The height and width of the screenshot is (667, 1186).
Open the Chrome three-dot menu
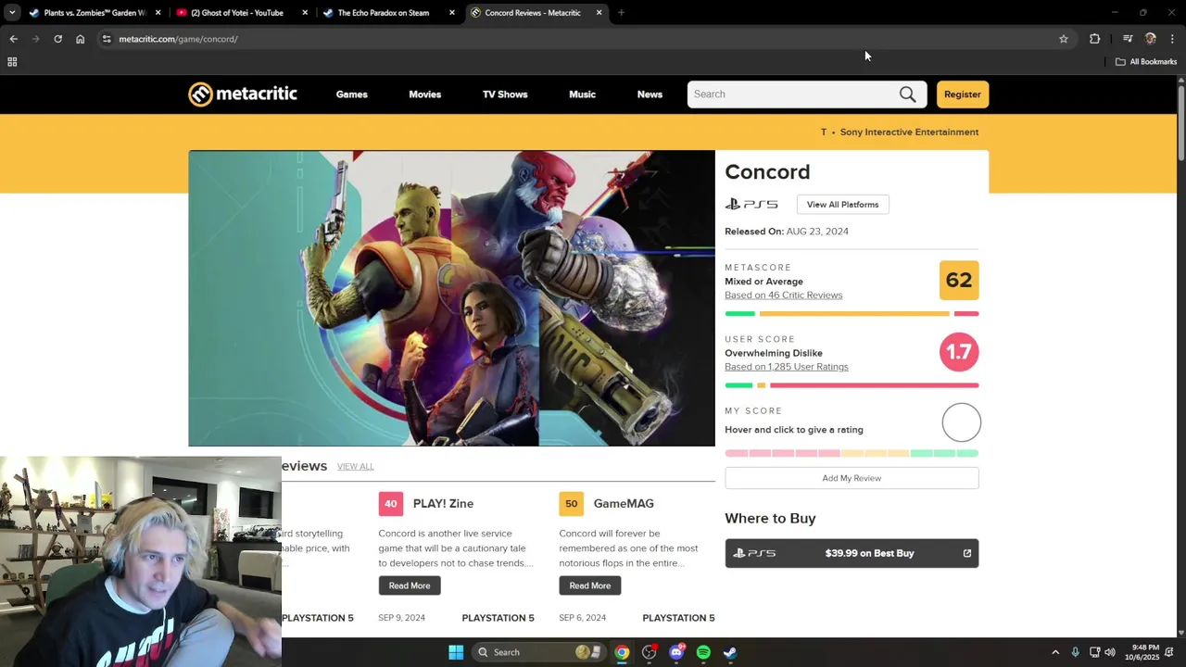click(1173, 39)
